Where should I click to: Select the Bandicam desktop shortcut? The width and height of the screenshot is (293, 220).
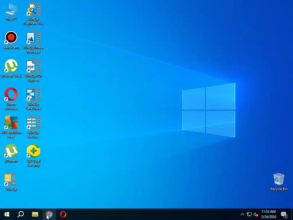pyautogui.click(x=11, y=40)
